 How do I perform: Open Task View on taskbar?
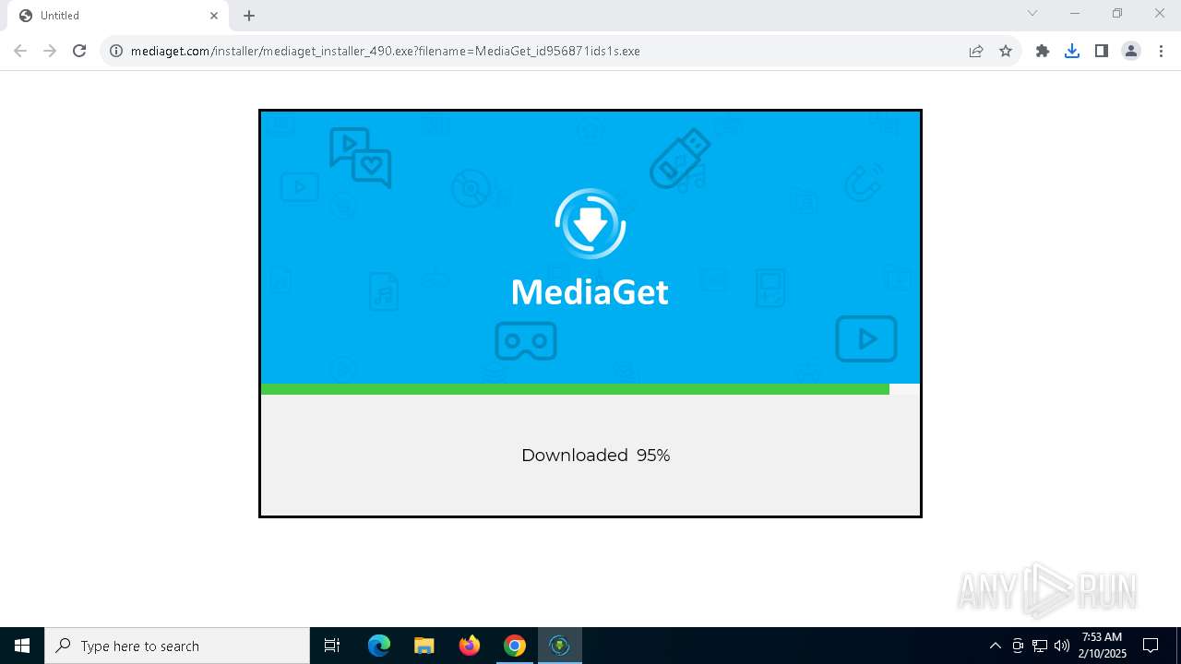(x=332, y=646)
